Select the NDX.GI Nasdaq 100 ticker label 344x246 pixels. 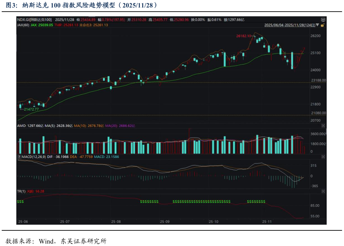[35, 20]
